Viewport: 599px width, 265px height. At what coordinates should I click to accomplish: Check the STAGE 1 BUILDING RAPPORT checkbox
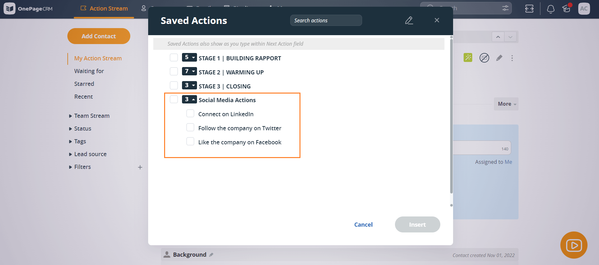[174, 57]
